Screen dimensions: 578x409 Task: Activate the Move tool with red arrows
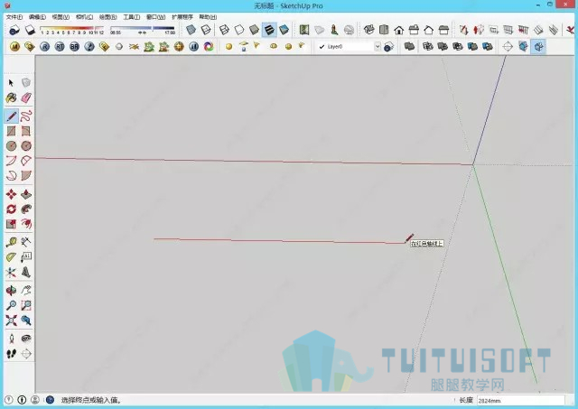click(12, 194)
